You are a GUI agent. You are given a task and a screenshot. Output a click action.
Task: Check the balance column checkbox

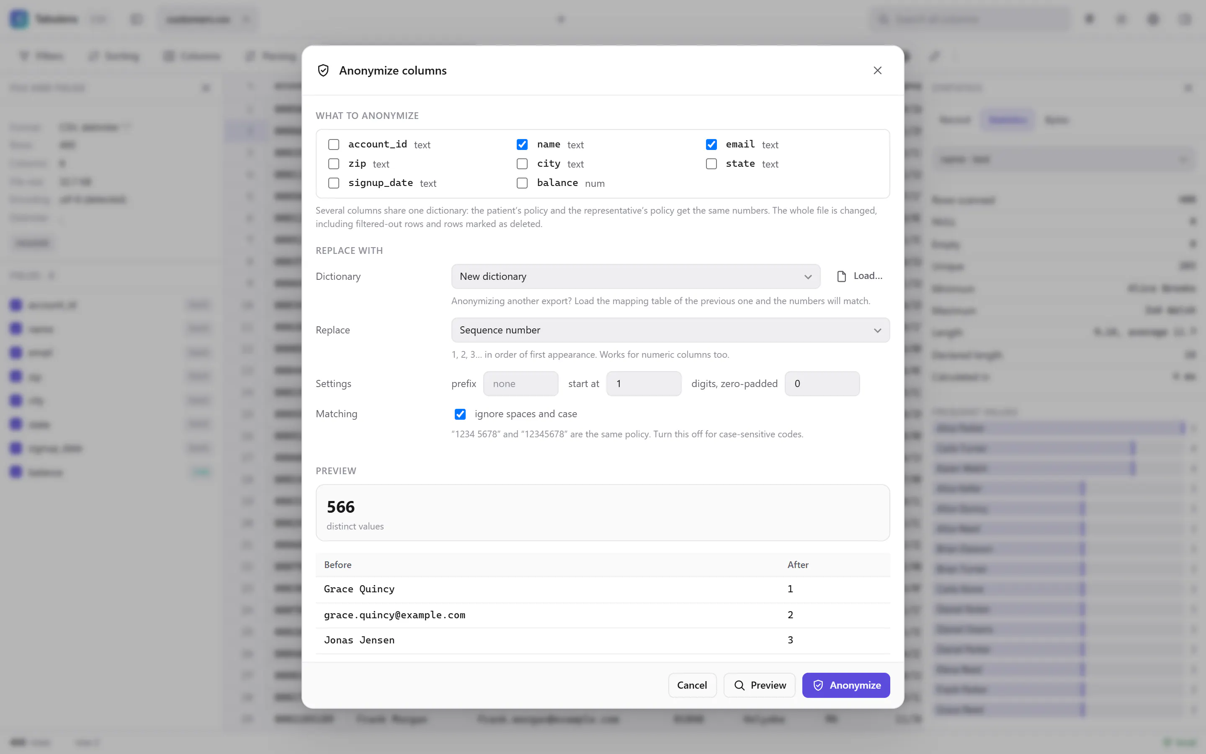tap(522, 183)
